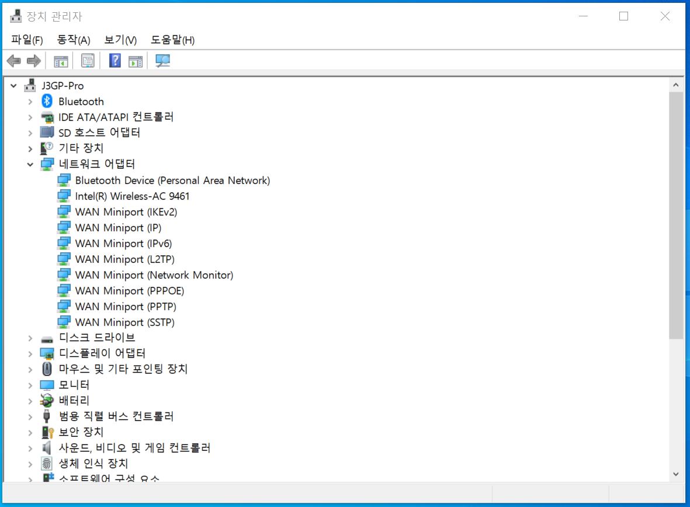Select WAN Miniport (IP)
Viewport: 690px width, 507px height.
[118, 228]
